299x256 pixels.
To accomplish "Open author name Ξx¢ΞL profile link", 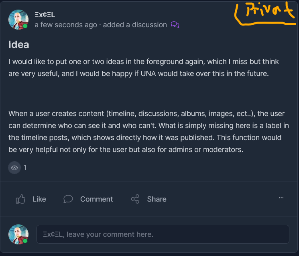I will coord(45,15).
